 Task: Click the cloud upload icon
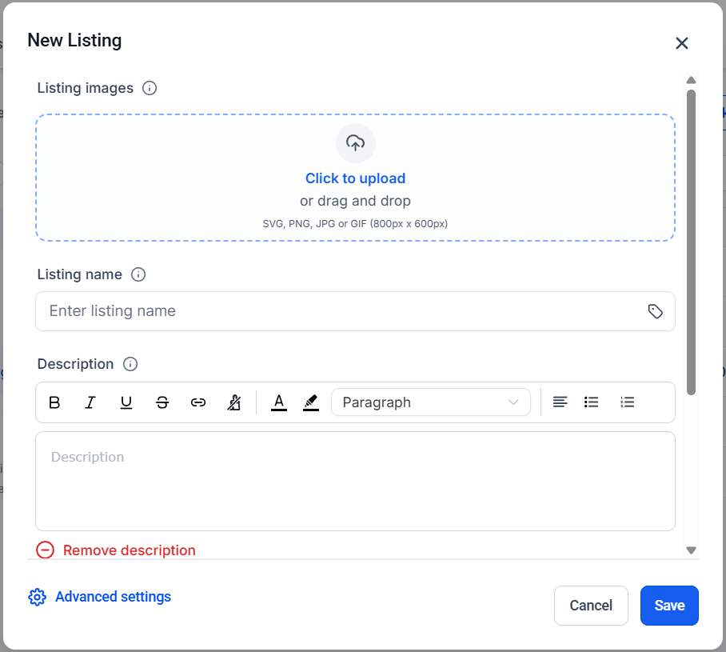355,143
